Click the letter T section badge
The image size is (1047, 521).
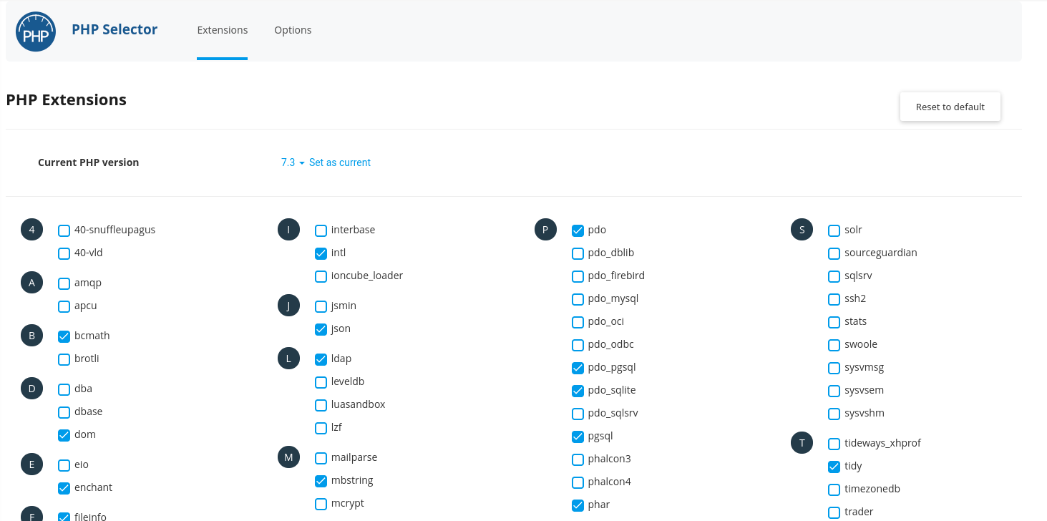802,444
